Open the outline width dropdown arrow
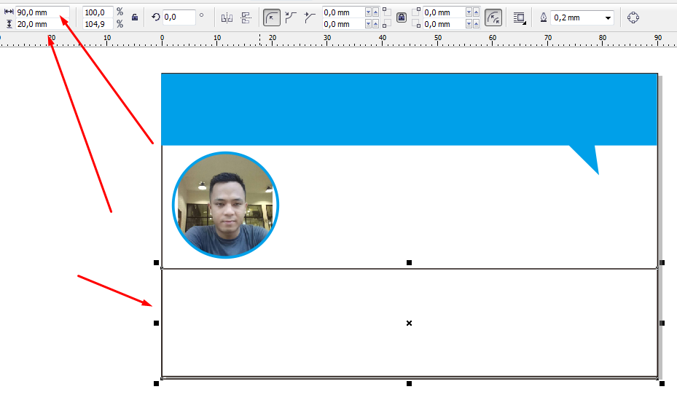677x400 pixels. pyautogui.click(x=608, y=17)
